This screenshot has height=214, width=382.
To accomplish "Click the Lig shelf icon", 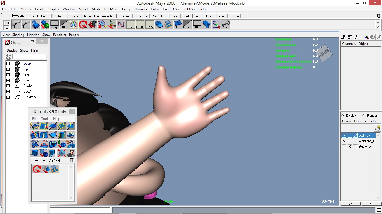I will pos(55,25).
